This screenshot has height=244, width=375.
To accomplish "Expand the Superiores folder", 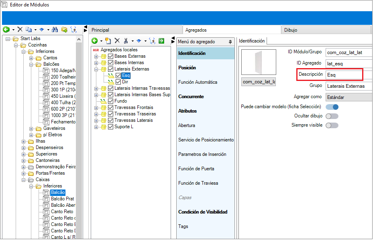I will 23,154.
